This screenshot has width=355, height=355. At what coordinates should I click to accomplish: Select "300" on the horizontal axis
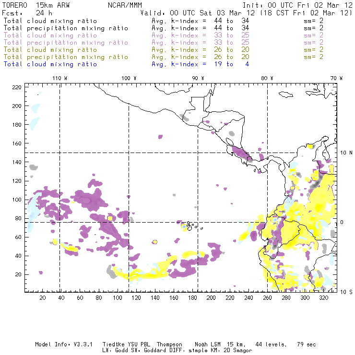305,298
